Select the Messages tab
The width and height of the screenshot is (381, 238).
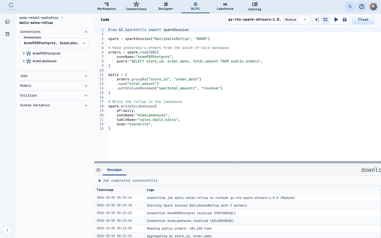(x=114, y=170)
